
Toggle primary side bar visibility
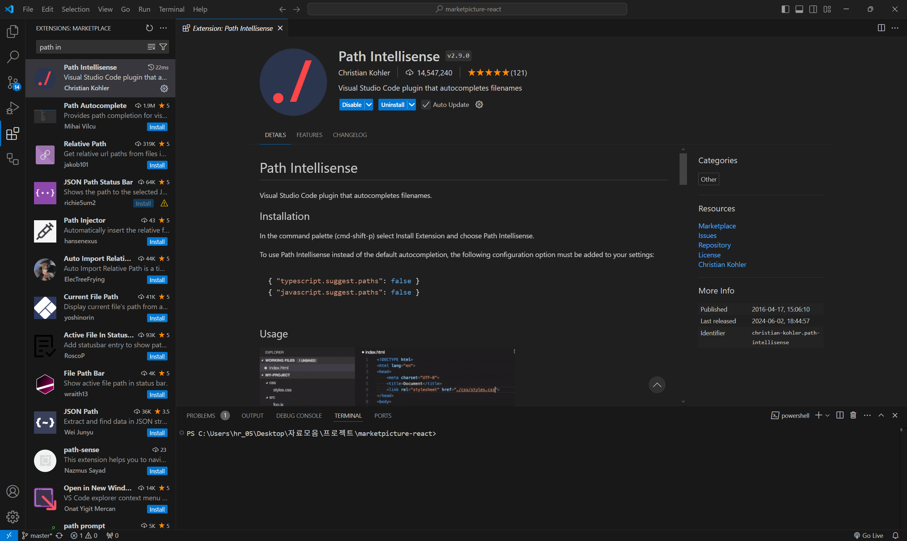tap(785, 9)
